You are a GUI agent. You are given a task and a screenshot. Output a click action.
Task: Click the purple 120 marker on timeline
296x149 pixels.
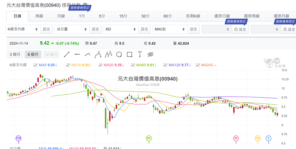click(x=18, y=138)
